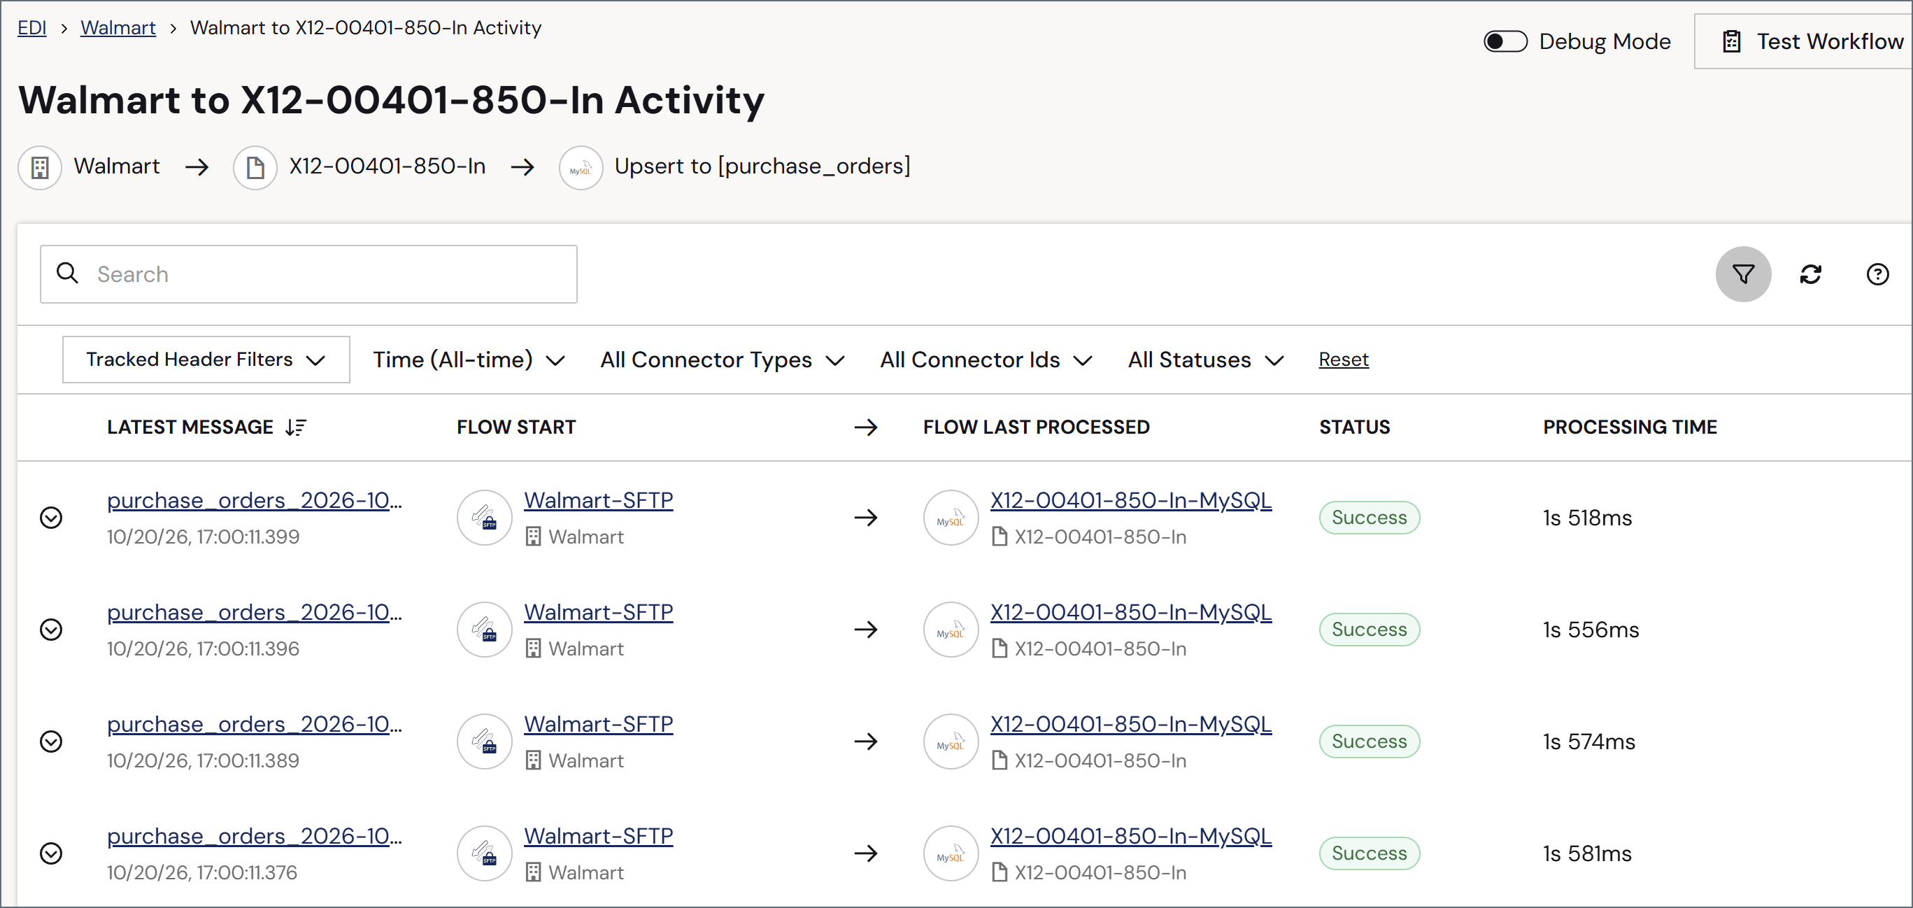Expand the row dated 17:00:11.396
Image resolution: width=1913 pixels, height=908 pixels.
click(x=51, y=630)
